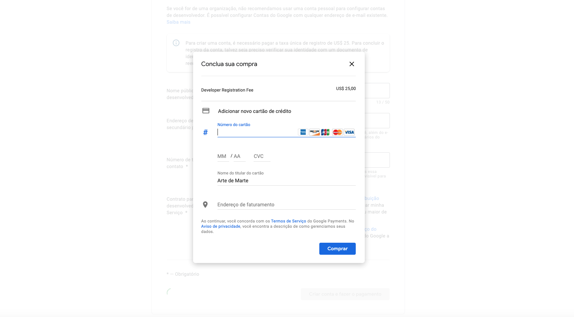Click the CVC security code field
Viewport: 574px width, 317px height.
click(x=262, y=156)
